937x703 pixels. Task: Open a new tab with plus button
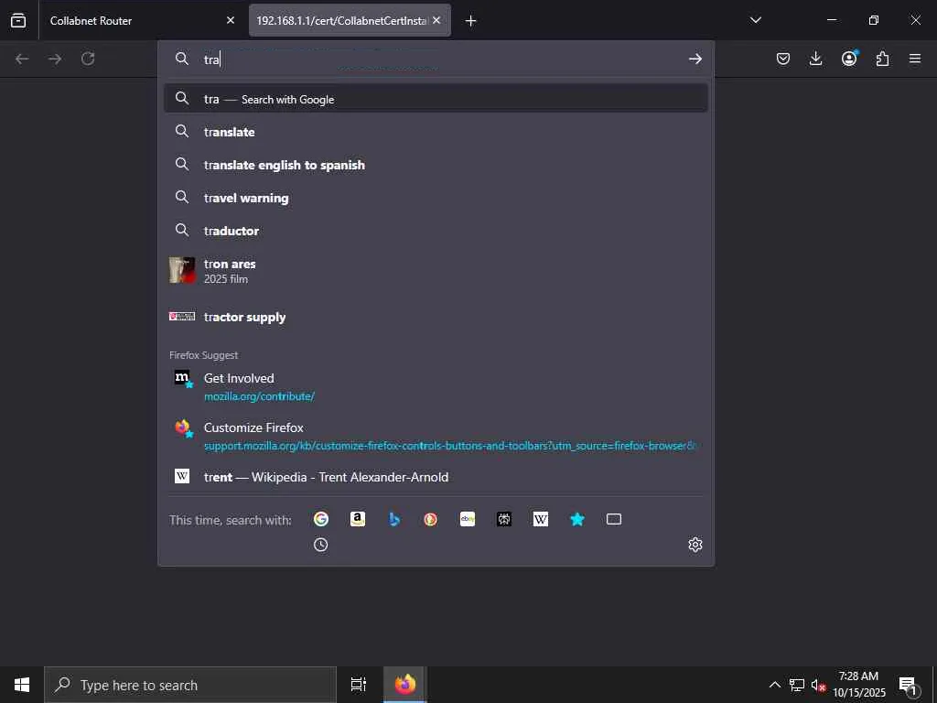[x=471, y=21]
